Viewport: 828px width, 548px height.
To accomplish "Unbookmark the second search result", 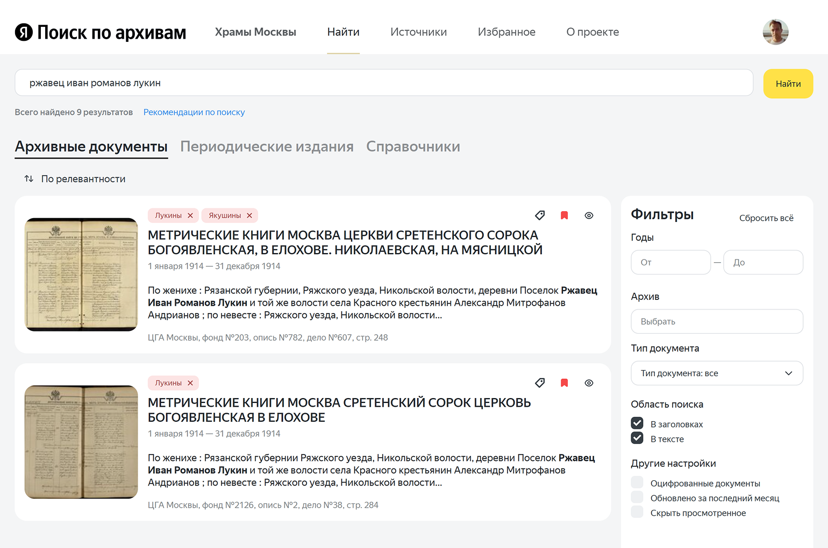I will click(x=564, y=383).
